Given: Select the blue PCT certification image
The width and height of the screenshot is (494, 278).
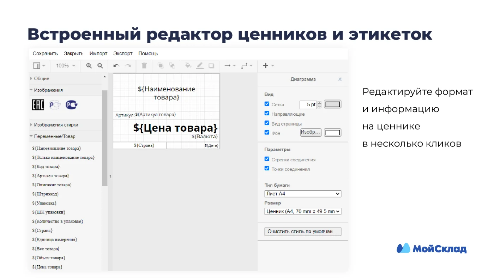Looking at the screenshot, I should click(x=71, y=105).
